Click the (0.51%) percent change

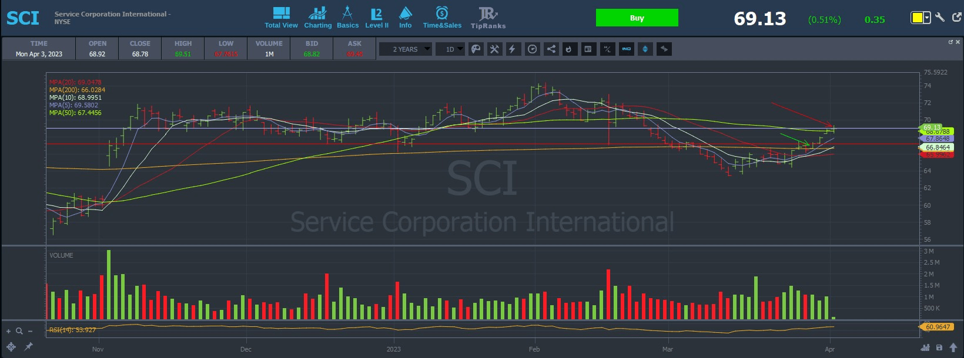pos(825,19)
